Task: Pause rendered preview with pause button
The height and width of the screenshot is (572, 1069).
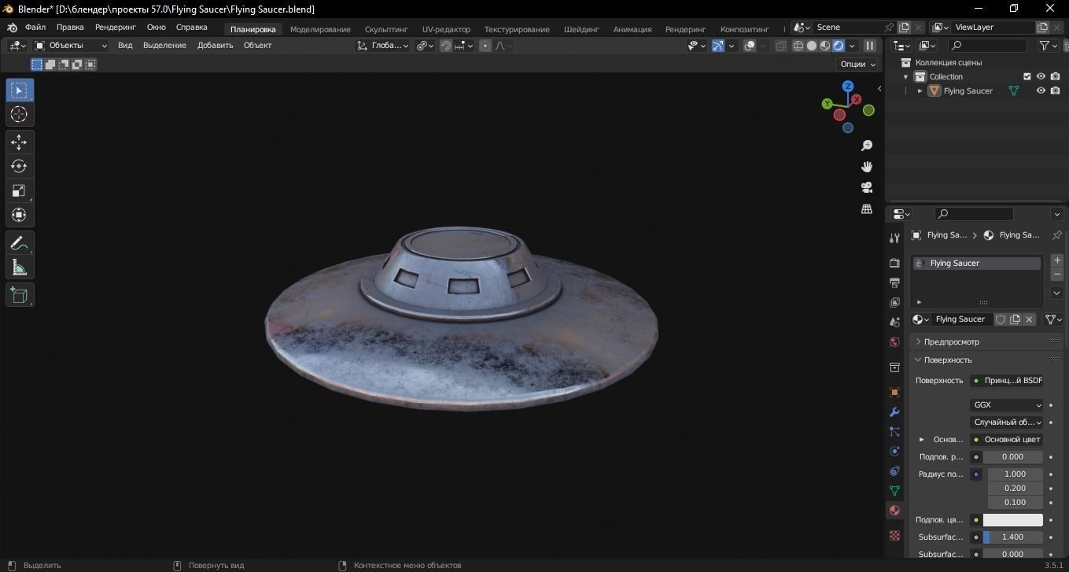Action: pos(870,46)
